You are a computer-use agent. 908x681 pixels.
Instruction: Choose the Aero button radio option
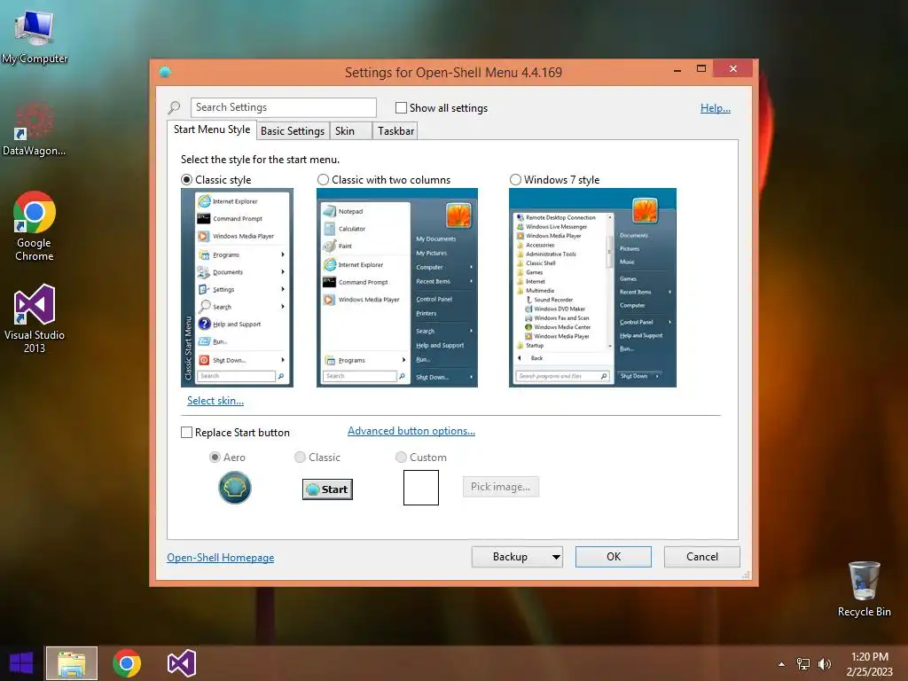click(x=215, y=458)
